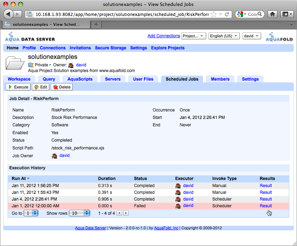The height and width of the screenshot is (246, 297).
Task: Click the next page arrow button
Action: point(126,213)
